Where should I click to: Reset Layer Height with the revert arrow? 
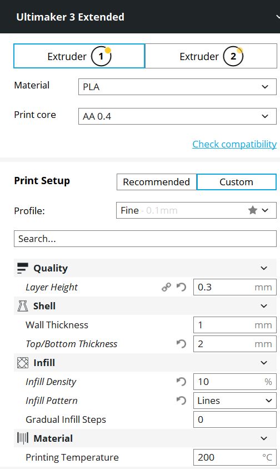point(181,287)
